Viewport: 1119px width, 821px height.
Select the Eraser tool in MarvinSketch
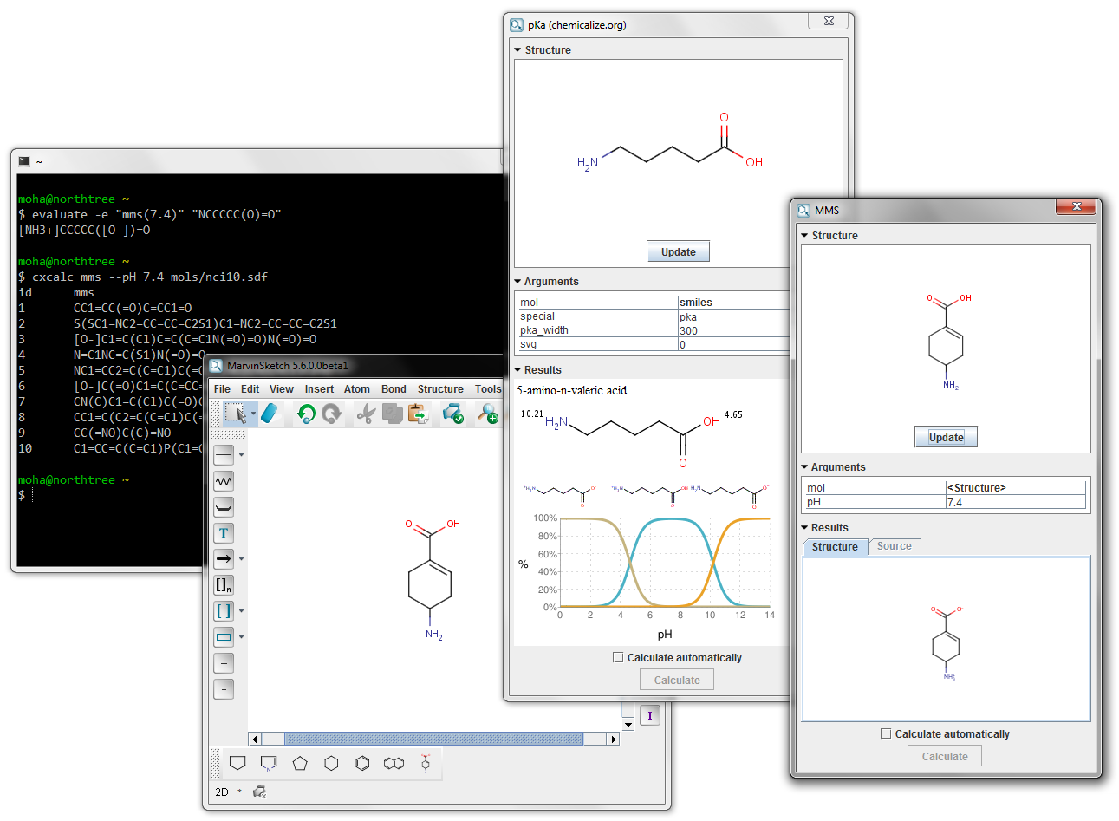[x=270, y=414]
